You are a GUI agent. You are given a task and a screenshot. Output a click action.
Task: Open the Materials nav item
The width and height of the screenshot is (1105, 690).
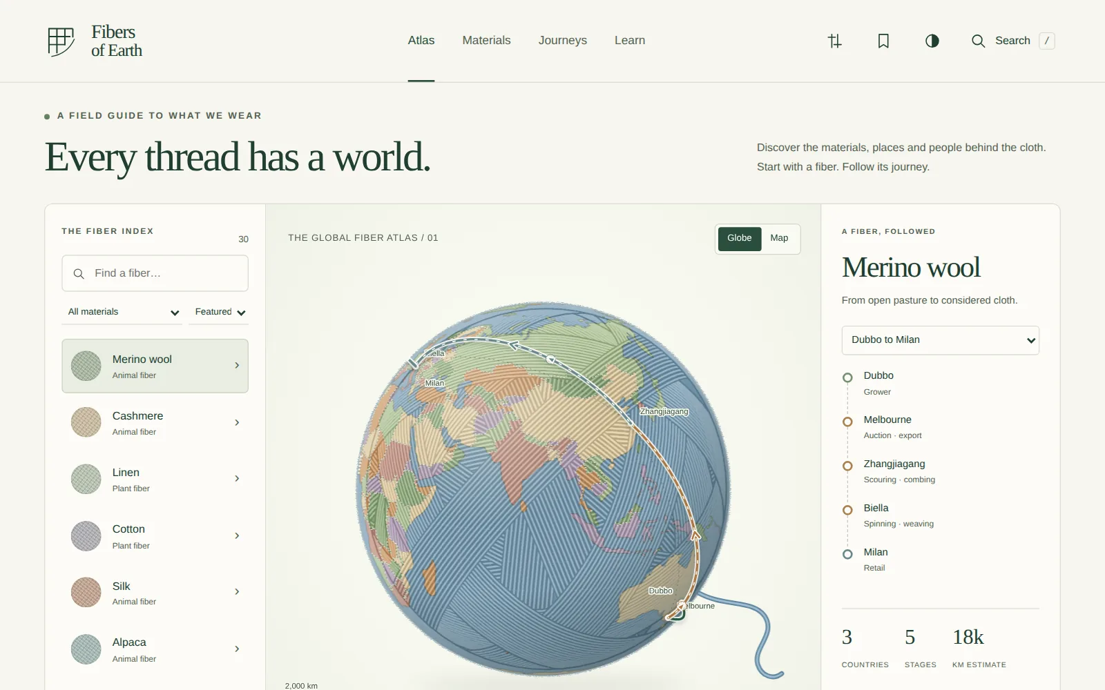pos(486,41)
